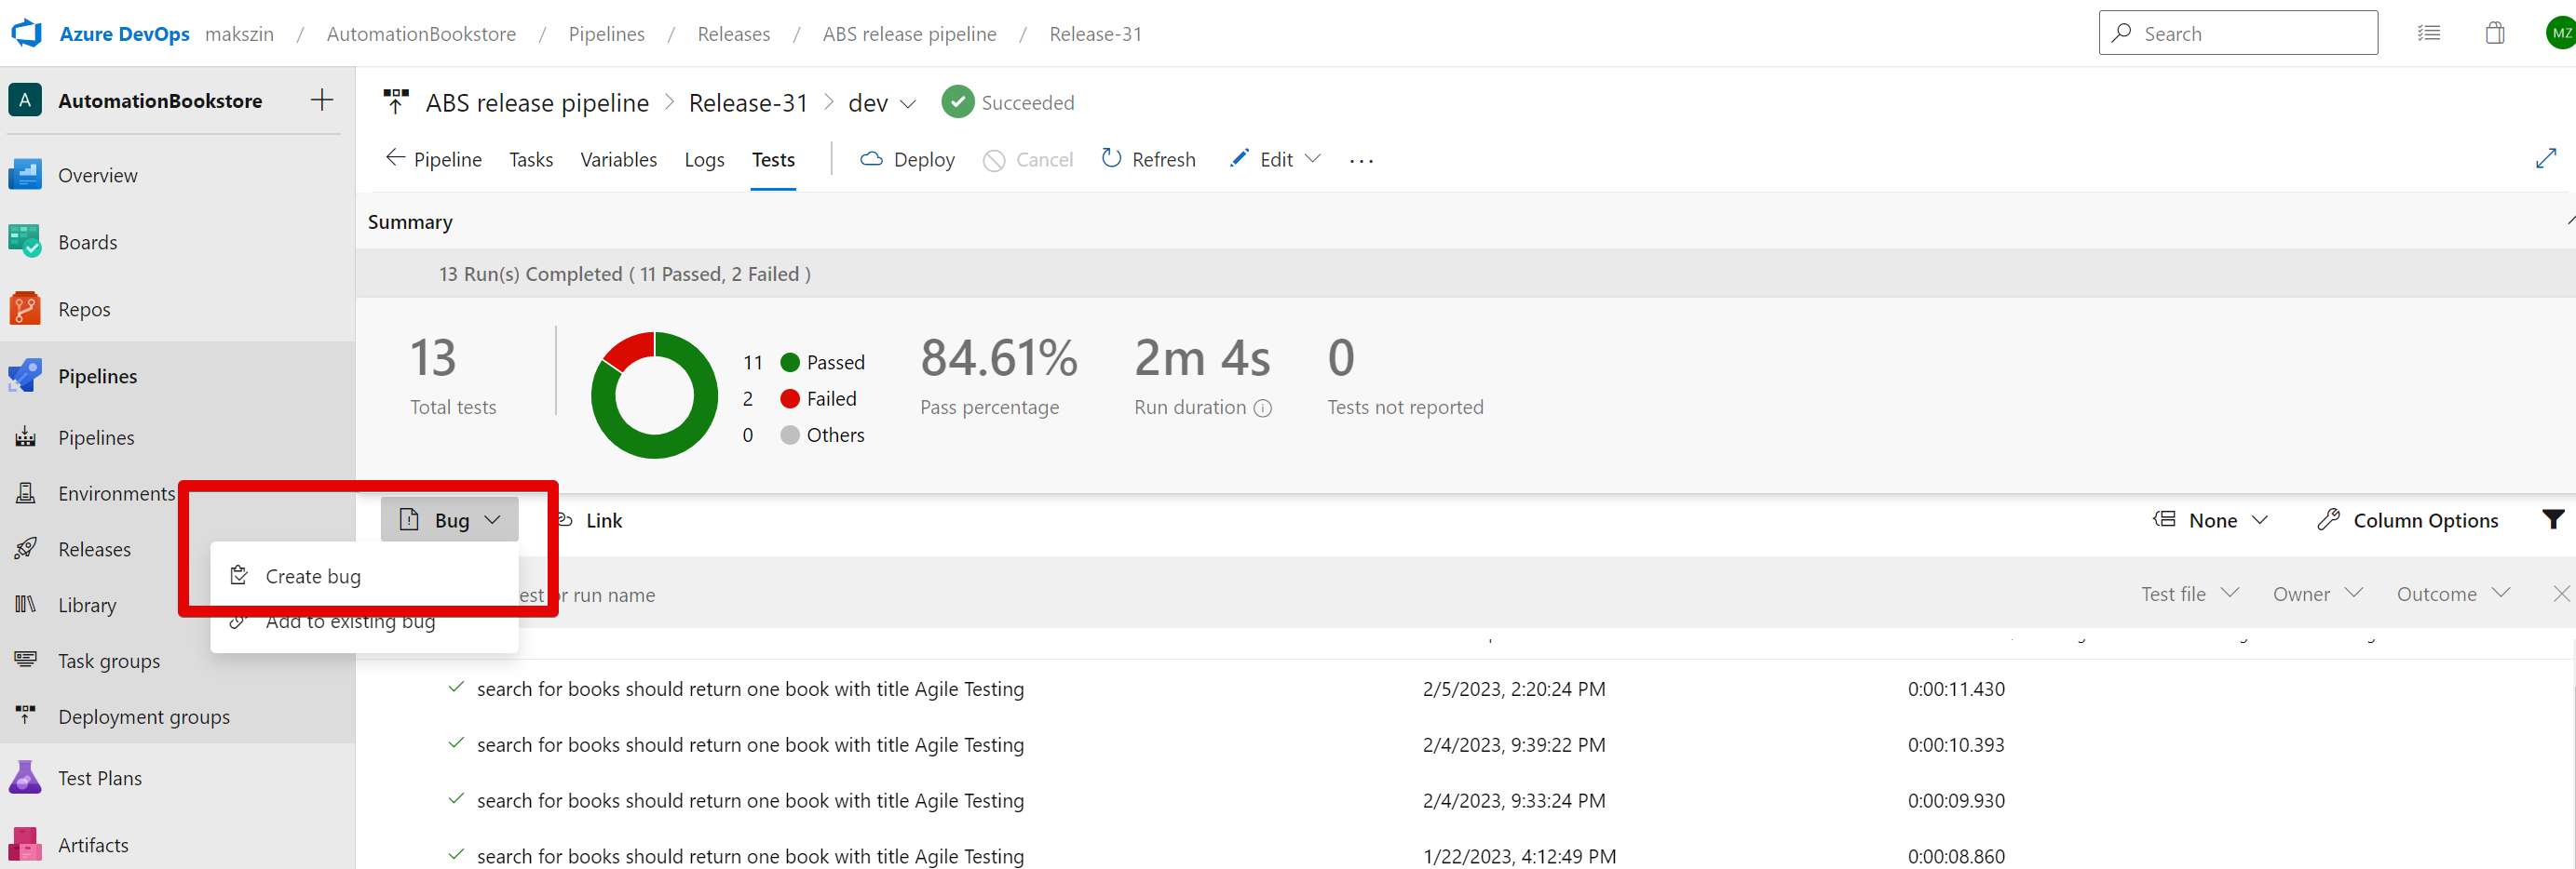Switch to the Logs tab
The height and width of the screenshot is (869, 2576).
(704, 160)
